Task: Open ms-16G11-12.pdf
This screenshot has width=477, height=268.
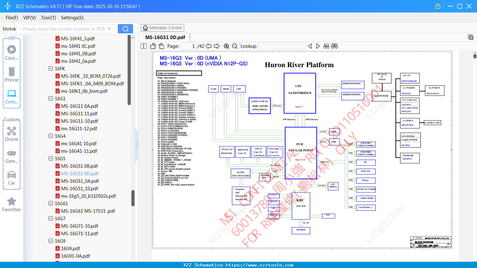Action: (79, 128)
